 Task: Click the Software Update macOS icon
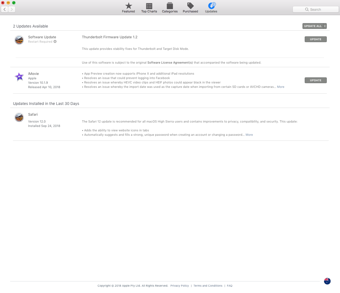[19, 40]
